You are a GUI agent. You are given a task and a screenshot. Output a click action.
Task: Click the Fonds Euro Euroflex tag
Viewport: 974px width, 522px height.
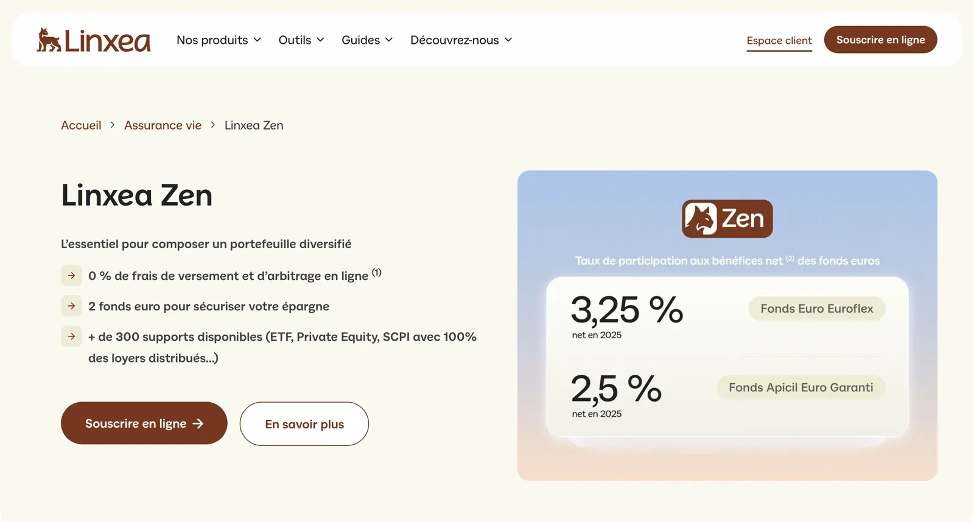pos(817,308)
